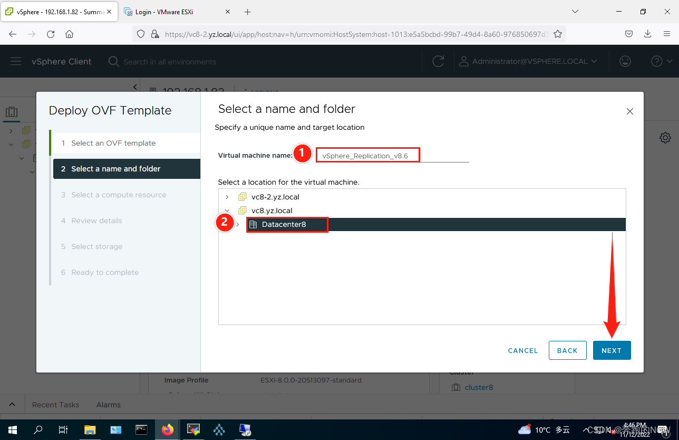Close the vSphere browser tab

coord(109,12)
